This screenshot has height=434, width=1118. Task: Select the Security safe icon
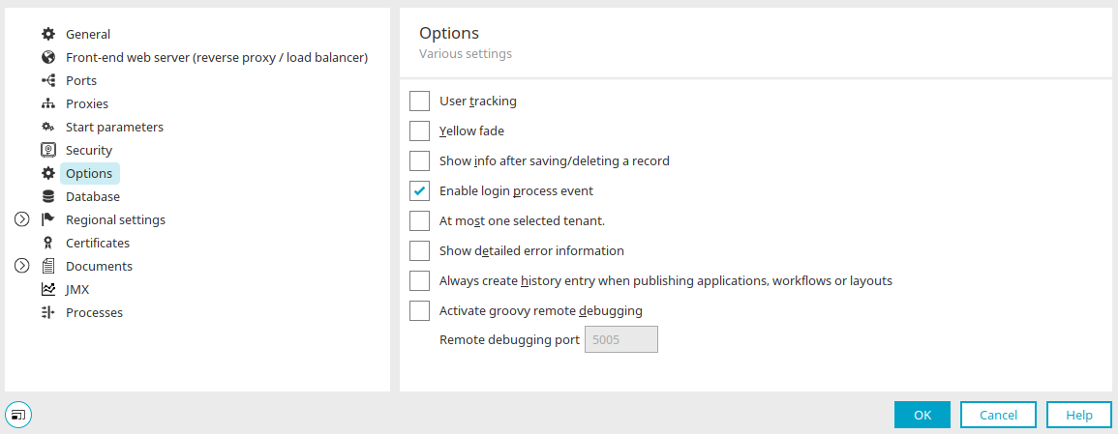click(47, 150)
